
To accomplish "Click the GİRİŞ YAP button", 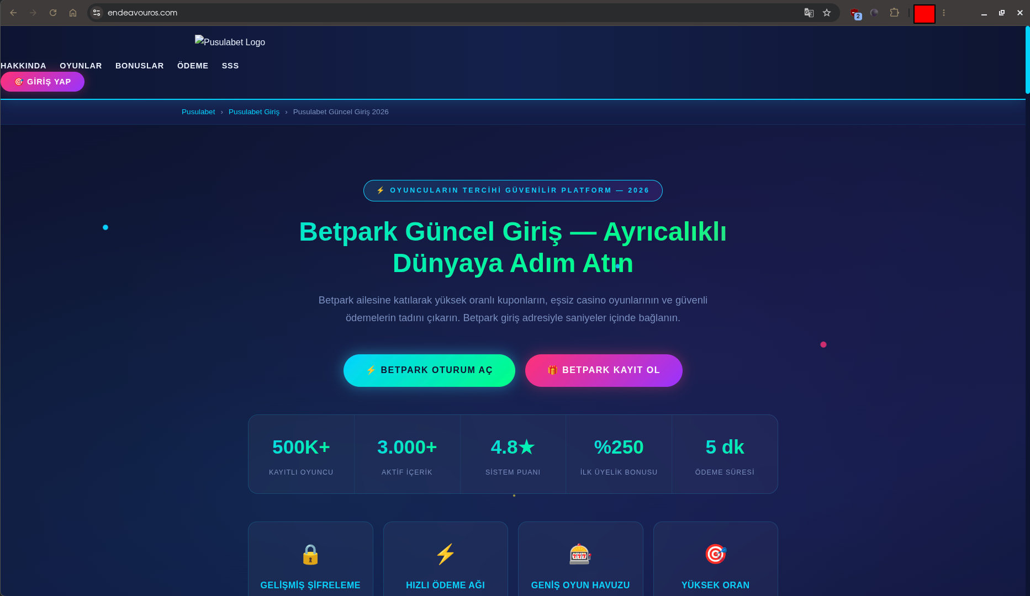I will pos(43,82).
